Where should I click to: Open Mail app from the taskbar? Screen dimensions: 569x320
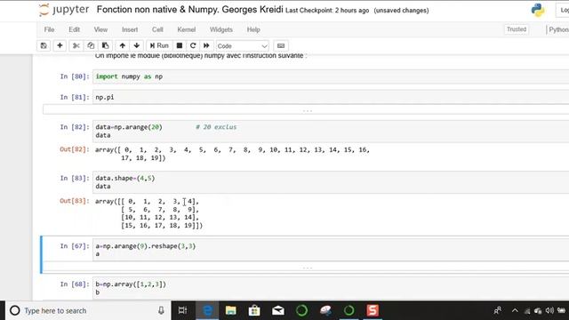pyautogui.click(x=278, y=310)
